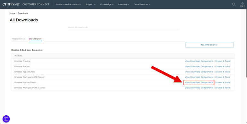The width and height of the screenshot is (247, 124).
Task: Click the Omnissa ThinApp product name
Action: coord(22,61)
